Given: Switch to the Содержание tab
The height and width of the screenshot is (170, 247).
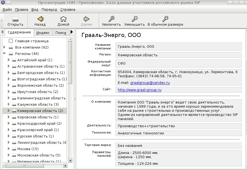Looking at the screenshot, I should coord(19,32).
